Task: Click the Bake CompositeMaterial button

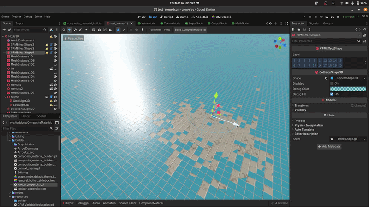Action: click(190, 29)
